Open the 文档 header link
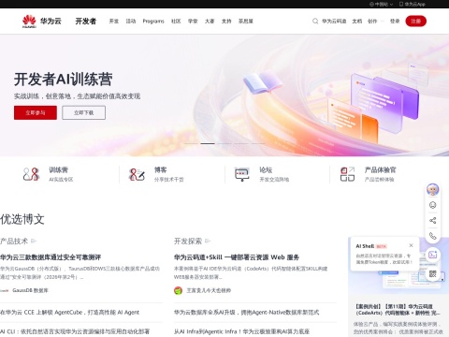The width and height of the screenshot is (449, 337). click(357, 22)
